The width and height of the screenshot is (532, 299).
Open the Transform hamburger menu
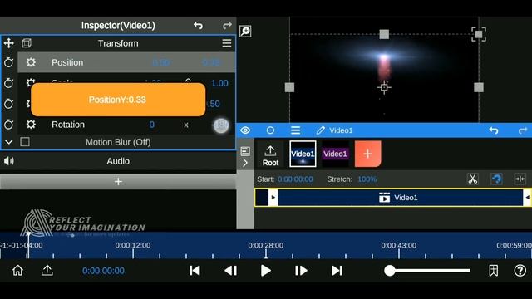click(x=227, y=43)
